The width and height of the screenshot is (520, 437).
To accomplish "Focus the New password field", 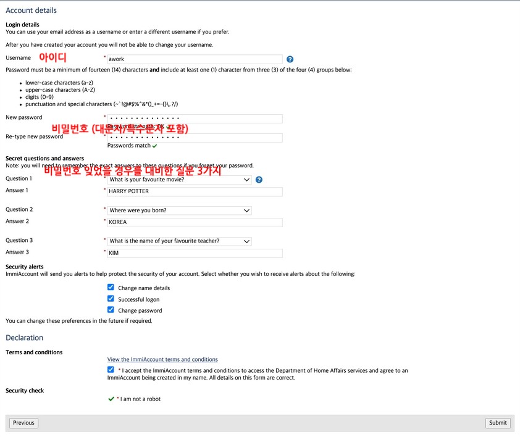I will 195,119.
